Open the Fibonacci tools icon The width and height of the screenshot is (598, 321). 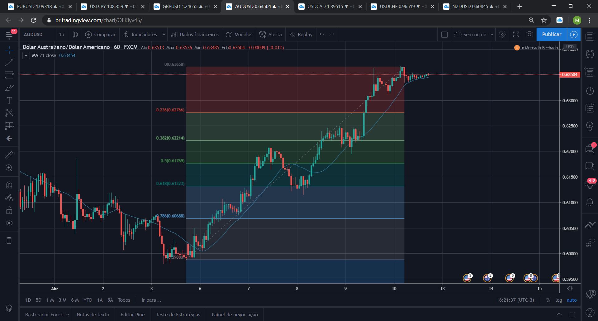click(x=9, y=75)
